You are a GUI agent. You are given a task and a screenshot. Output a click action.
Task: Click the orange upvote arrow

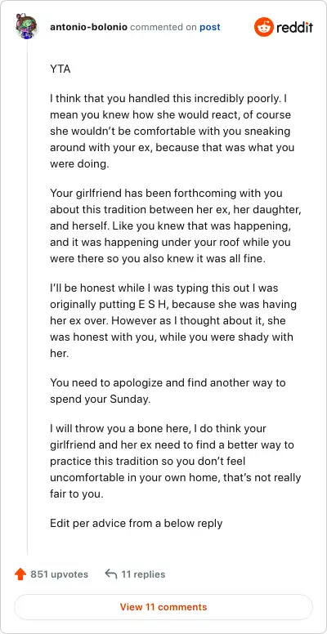pos(20,574)
